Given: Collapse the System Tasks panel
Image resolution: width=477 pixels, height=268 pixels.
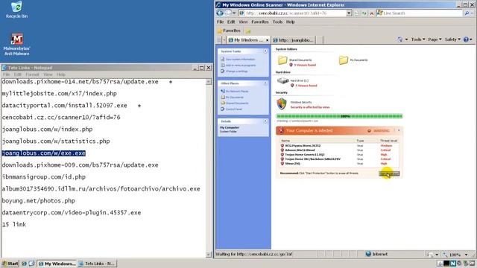Looking at the screenshot, I should point(265,51).
